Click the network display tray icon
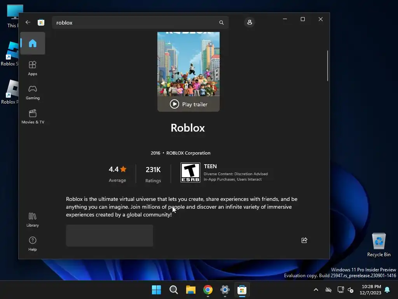The width and height of the screenshot is (398, 299). click(x=340, y=290)
